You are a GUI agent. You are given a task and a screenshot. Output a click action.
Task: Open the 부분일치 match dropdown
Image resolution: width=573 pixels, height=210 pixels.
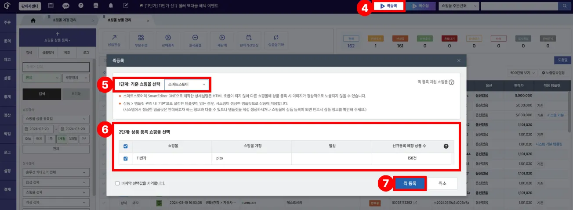[x=76, y=78]
